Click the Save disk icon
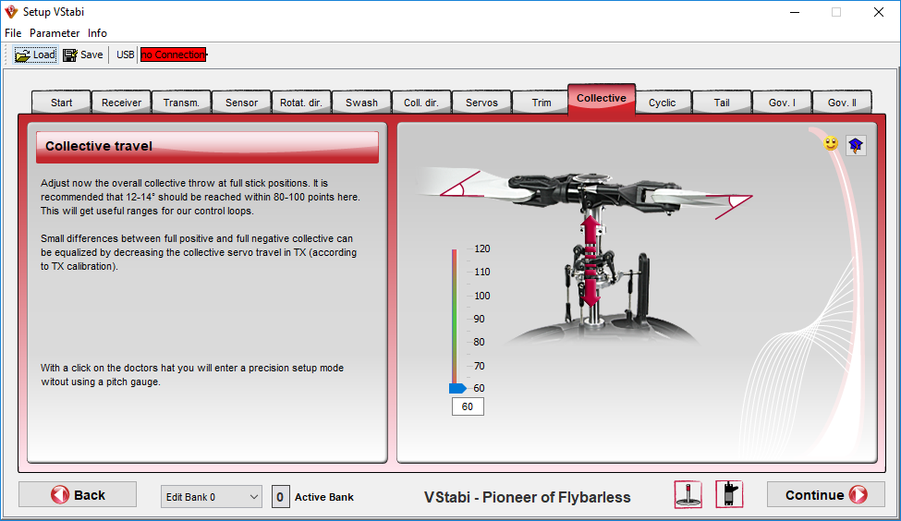Viewport: 901px width, 521px height. [x=70, y=55]
